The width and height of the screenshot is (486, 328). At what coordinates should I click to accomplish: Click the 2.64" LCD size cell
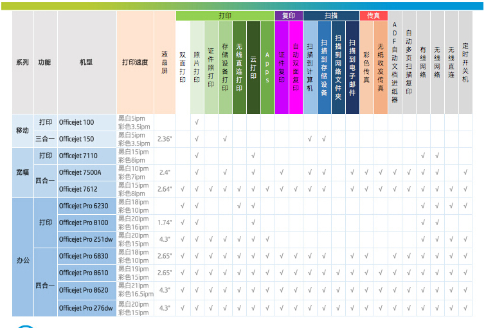pos(165,190)
